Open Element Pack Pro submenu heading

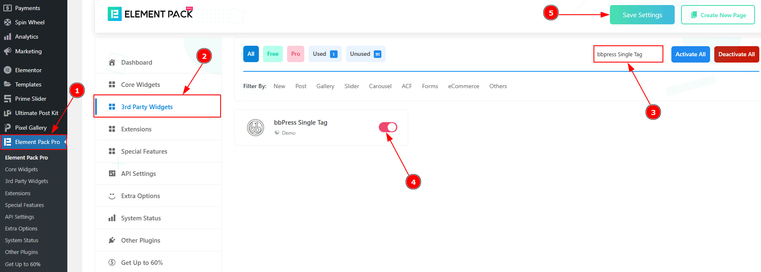tap(27, 158)
